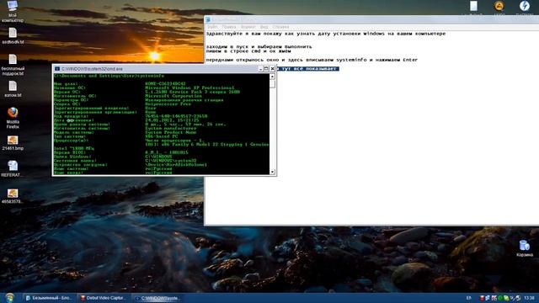Click the green circular system tray icon
The width and height of the screenshot is (539, 303).
(500, 298)
